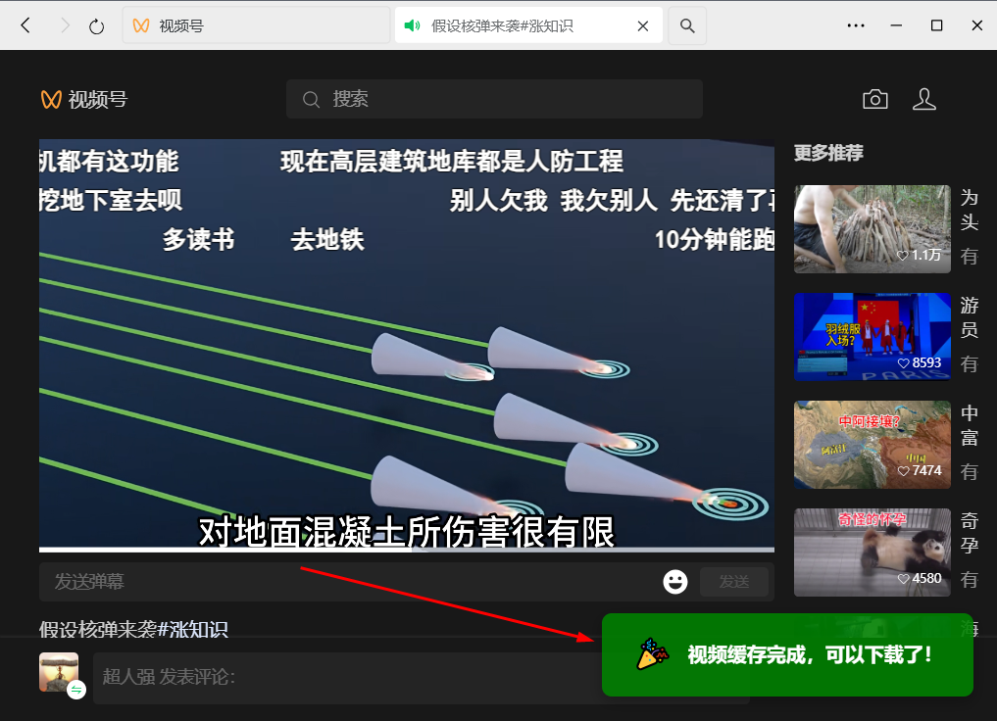Open the PARIS podium video thumbnail
This screenshot has height=721, width=997.
[x=872, y=336]
